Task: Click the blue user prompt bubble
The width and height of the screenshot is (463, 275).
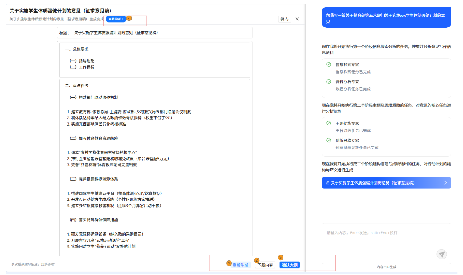Action: (x=386, y=18)
